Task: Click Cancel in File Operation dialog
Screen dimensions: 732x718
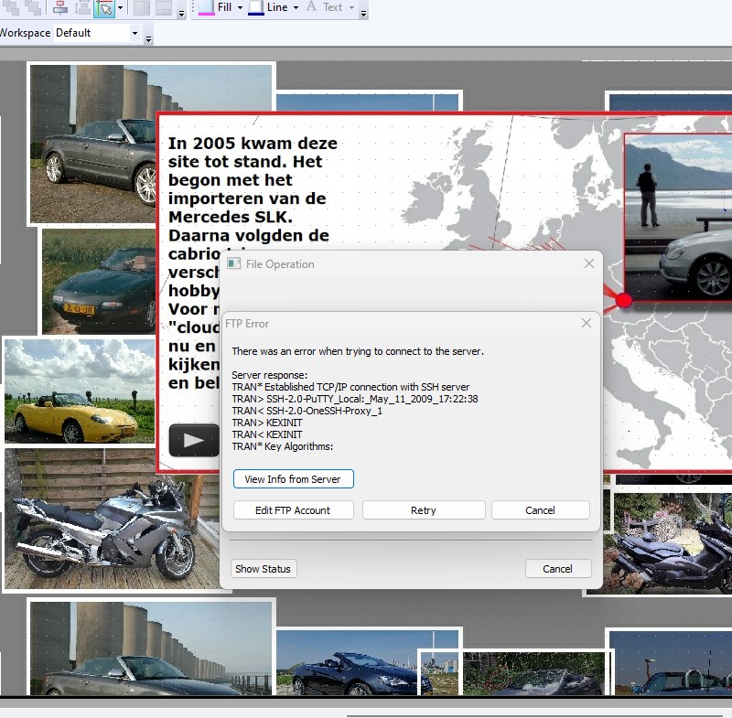Action: (x=558, y=569)
